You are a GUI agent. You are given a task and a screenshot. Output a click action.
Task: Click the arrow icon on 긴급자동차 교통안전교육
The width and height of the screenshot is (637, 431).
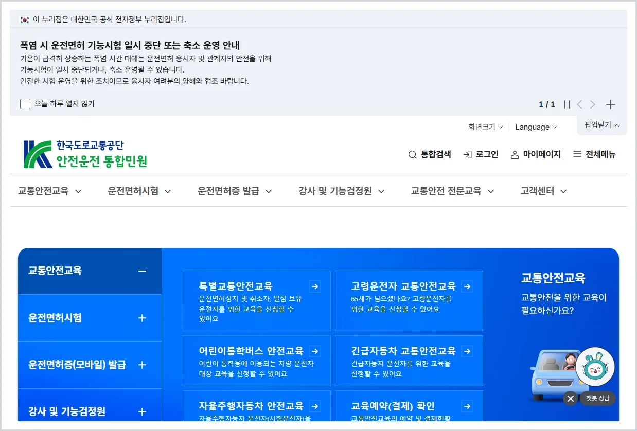click(x=467, y=351)
